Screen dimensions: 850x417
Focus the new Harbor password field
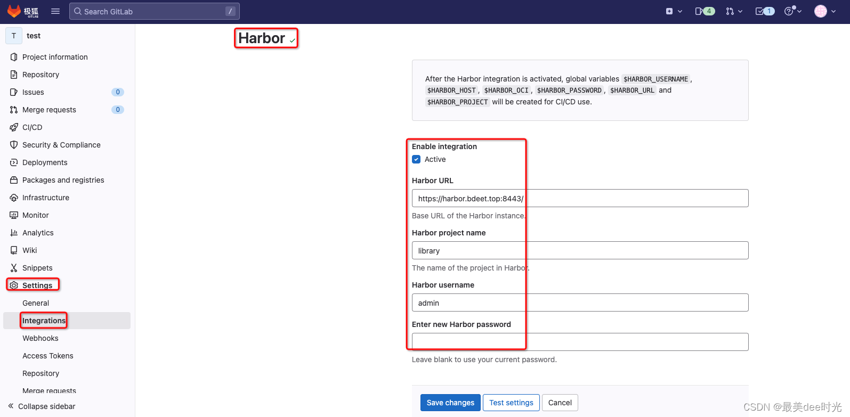click(x=580, y=342)
